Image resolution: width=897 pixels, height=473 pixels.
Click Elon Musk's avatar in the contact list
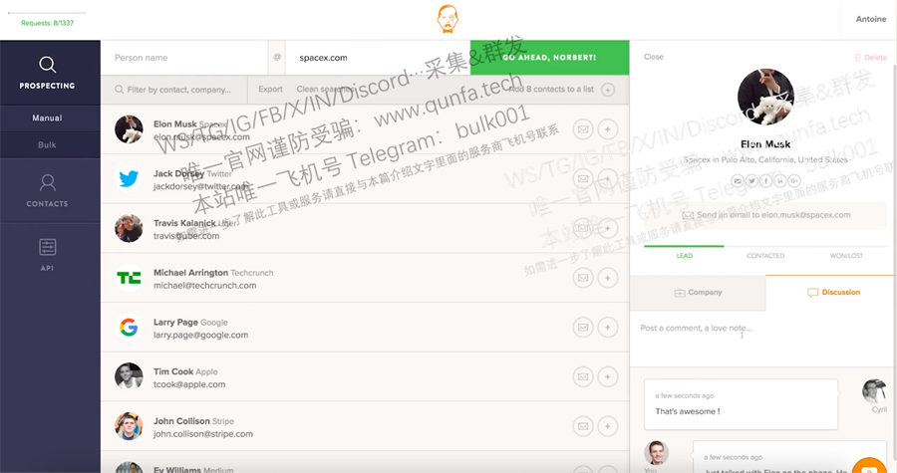tap(129, 129)
